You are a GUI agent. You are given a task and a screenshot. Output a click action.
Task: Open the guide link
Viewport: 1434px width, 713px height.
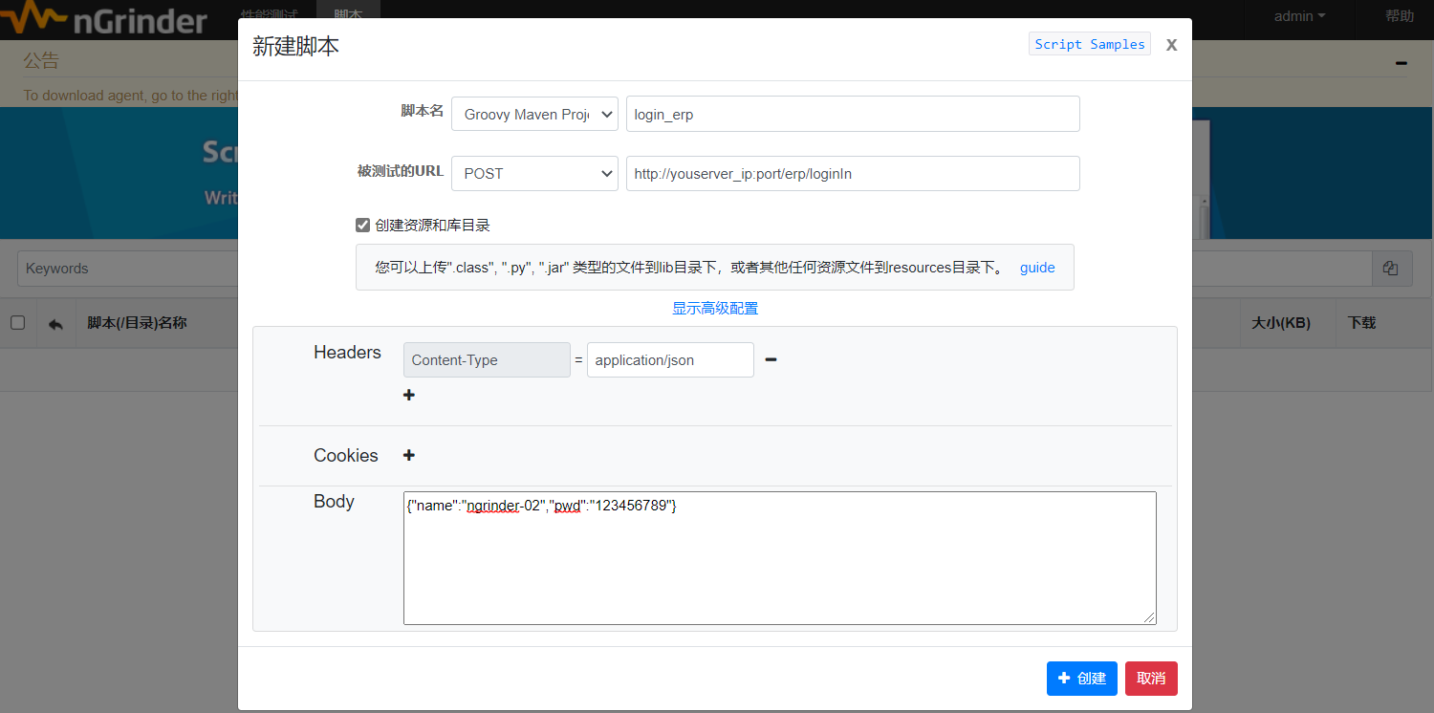point(1037,268)
